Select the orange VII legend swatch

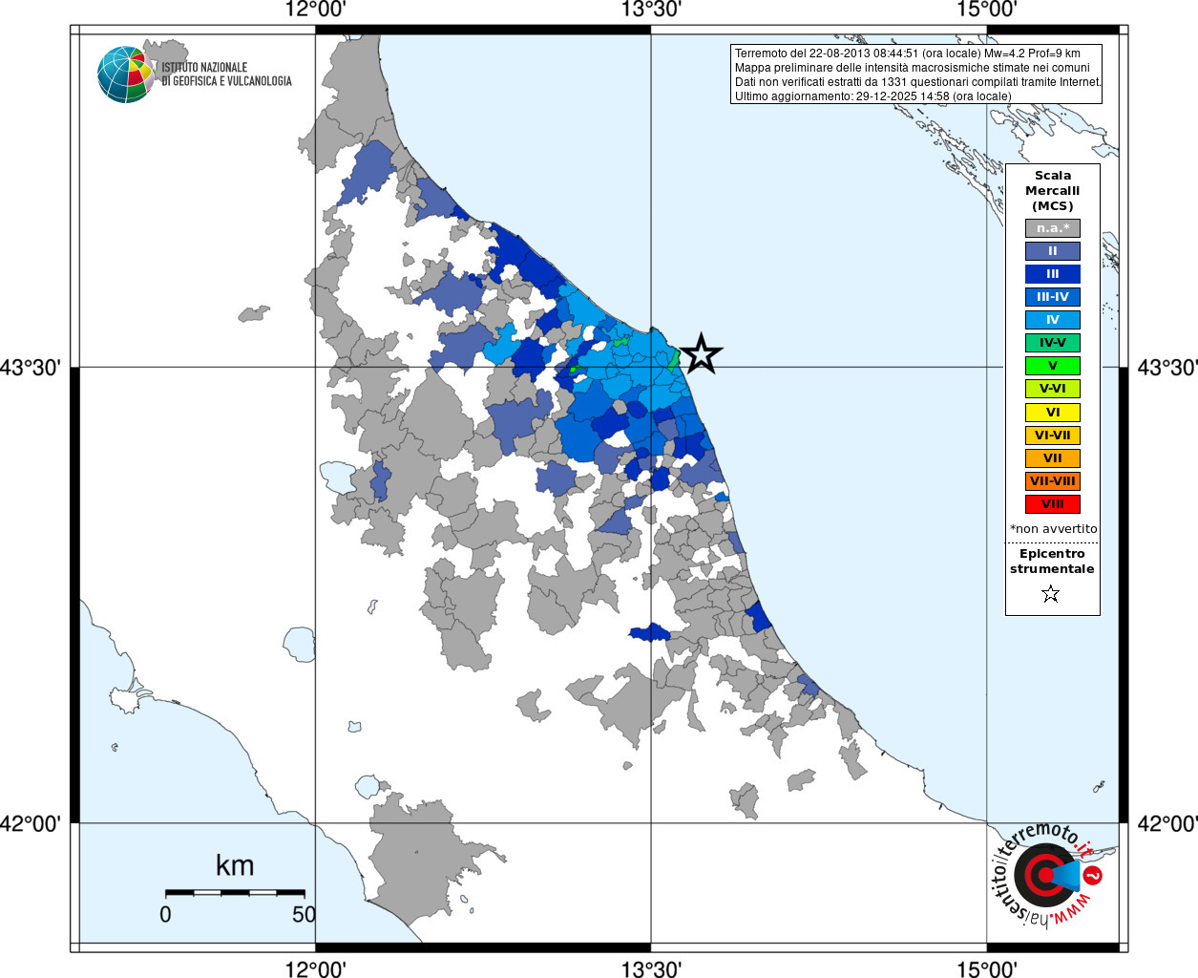(1053, 458)
